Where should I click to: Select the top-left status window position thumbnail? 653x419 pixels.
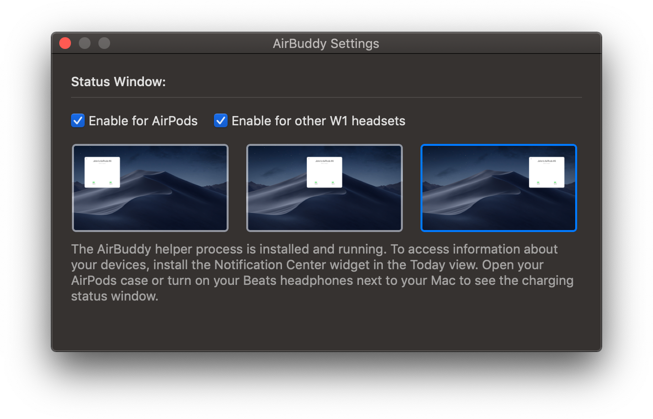150,188
